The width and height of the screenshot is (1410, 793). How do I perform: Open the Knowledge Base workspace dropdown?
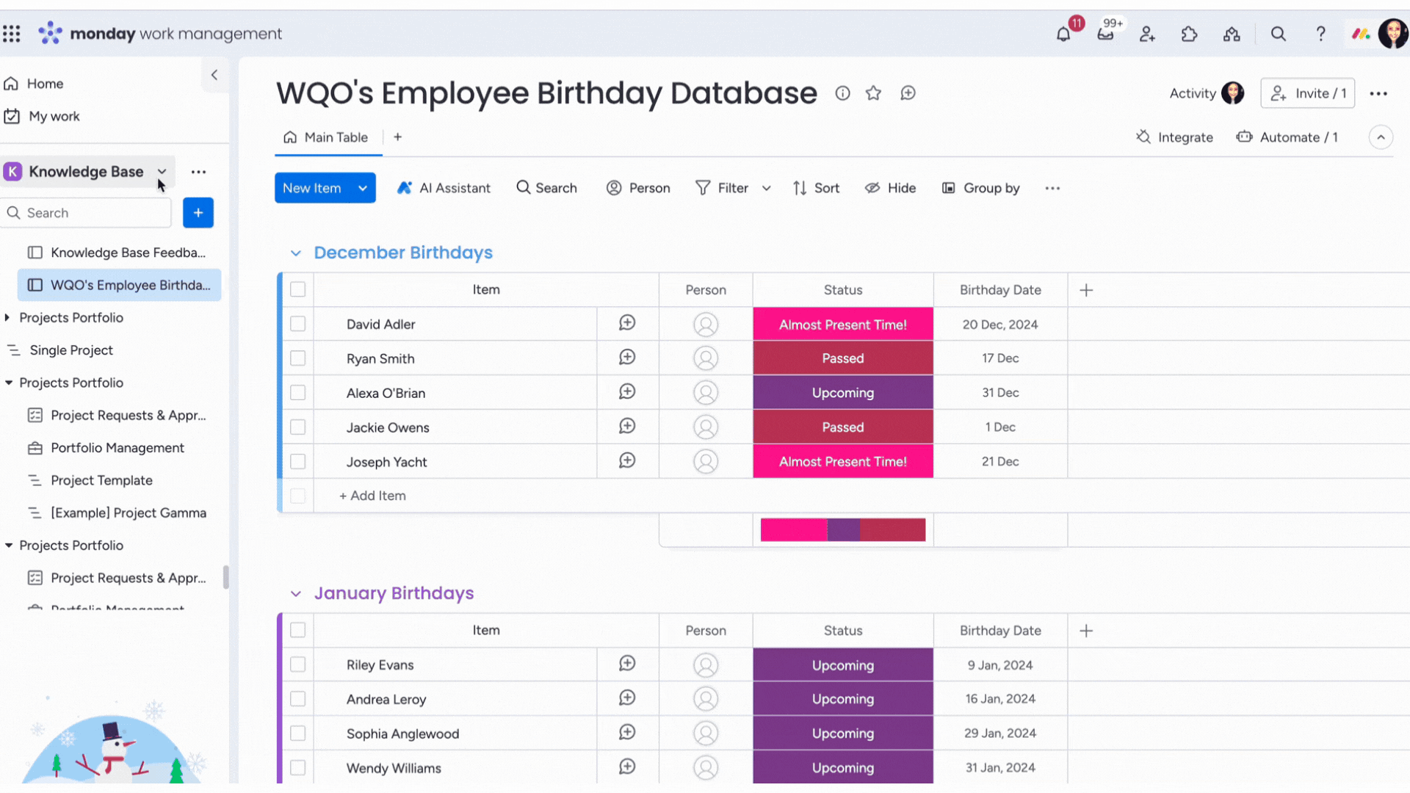(162, 172)
